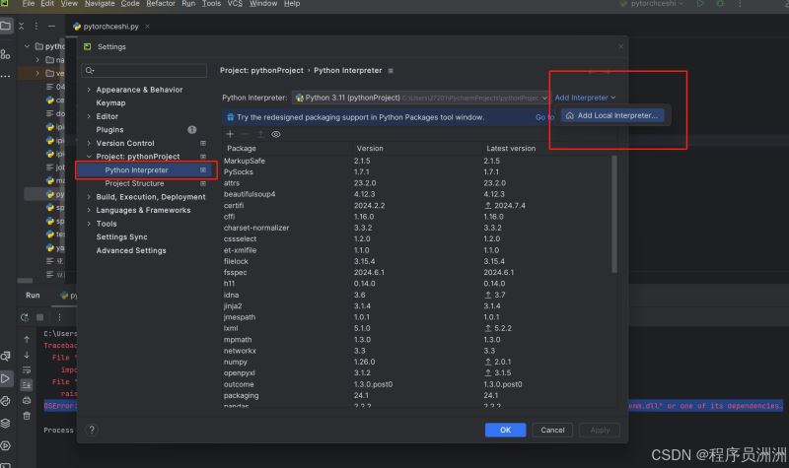Select the certifi package row
The width and height of the screenshot is (789, 468).
click(416, 206)
